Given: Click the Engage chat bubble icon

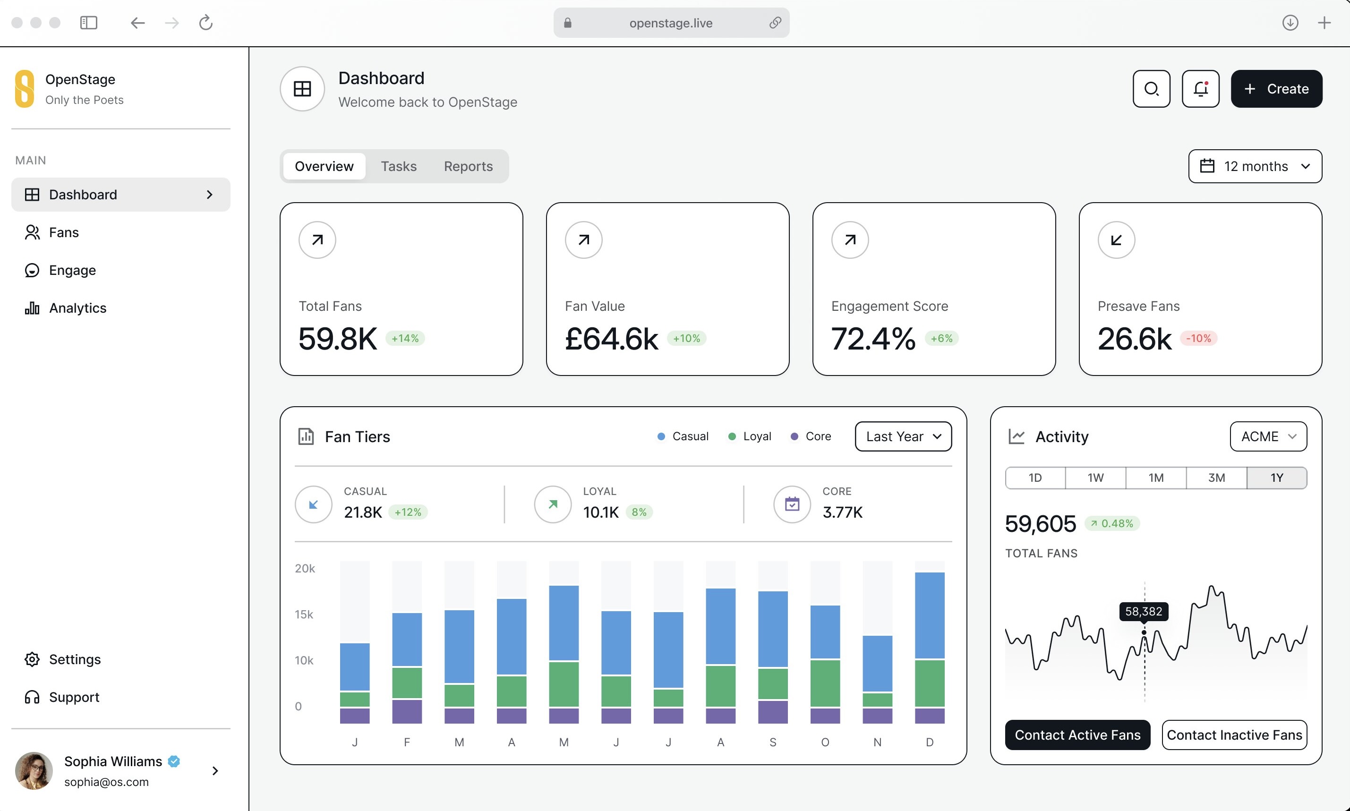Looking at the screenshot, I should click(x=32, y=270).
